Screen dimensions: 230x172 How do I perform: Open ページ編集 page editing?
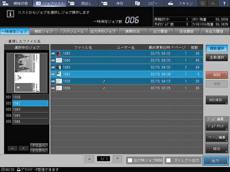[x=217, y=137]
